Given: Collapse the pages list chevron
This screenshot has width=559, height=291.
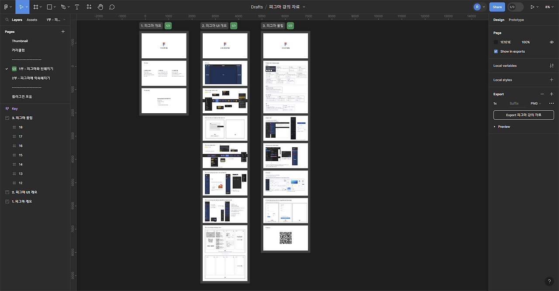Looking at the screenshot, I should (64, 20).
